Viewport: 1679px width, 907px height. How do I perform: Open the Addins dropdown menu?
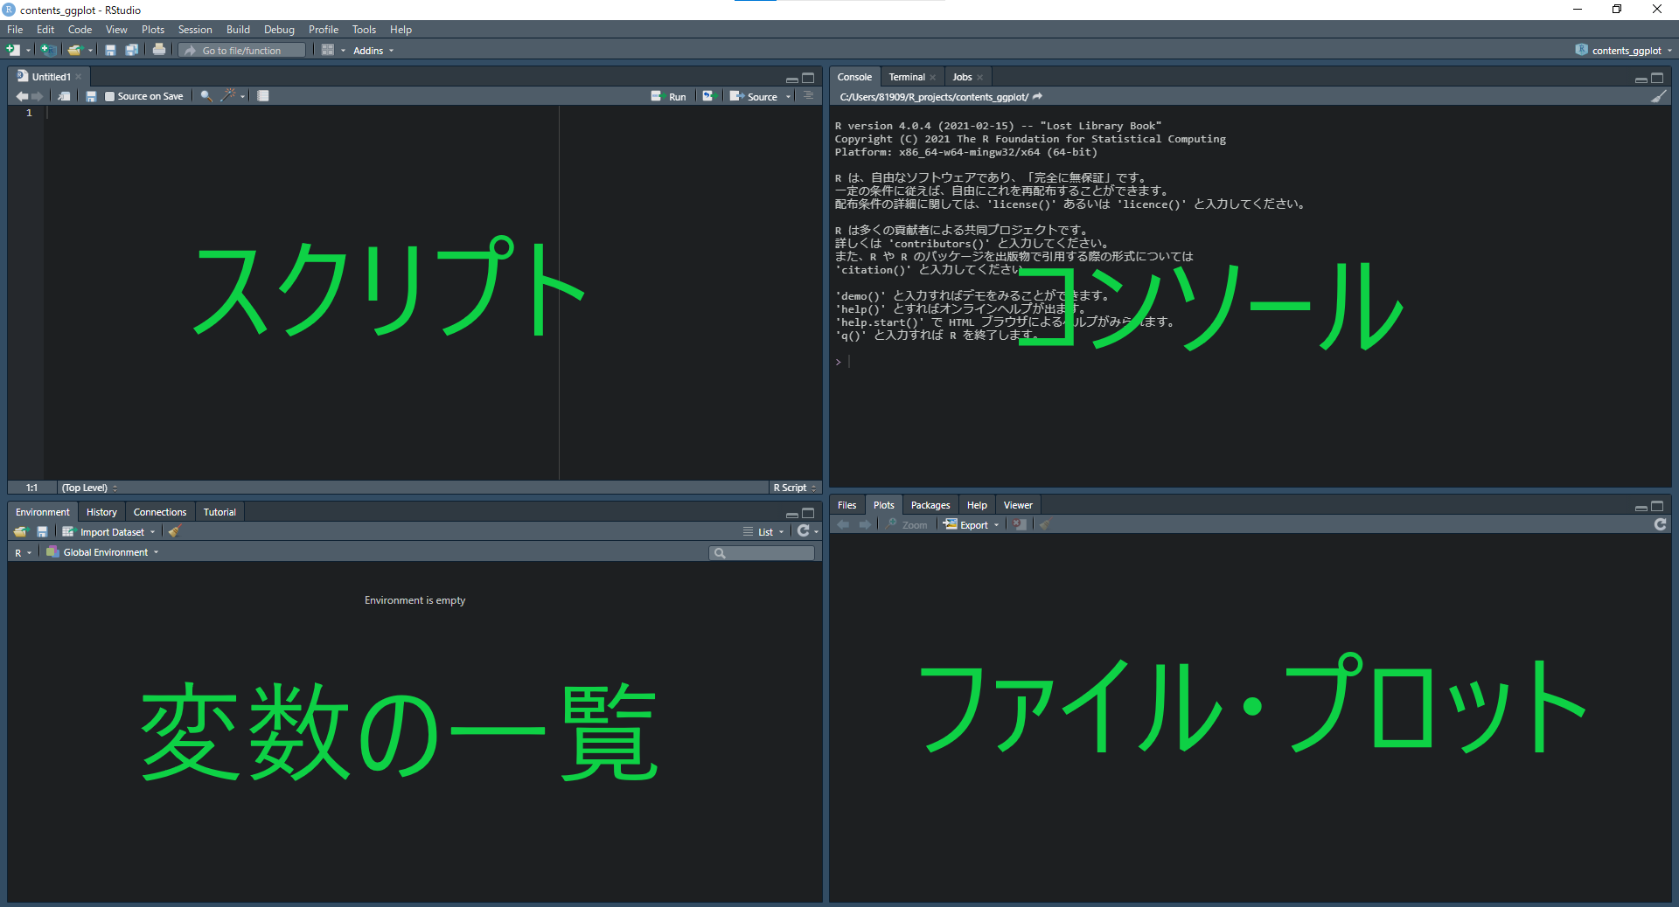(373, 51)
